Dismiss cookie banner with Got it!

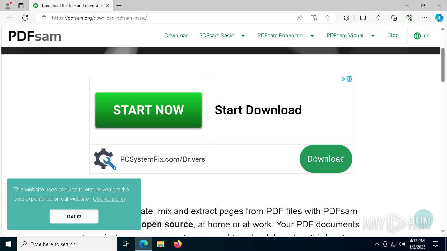point(74,216)
